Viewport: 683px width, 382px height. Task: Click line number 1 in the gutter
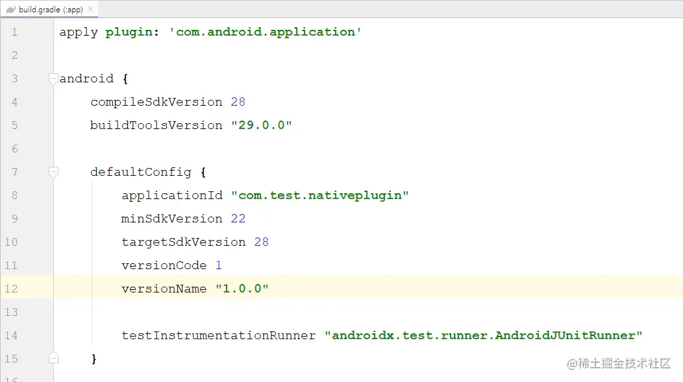tap(14, 32)
